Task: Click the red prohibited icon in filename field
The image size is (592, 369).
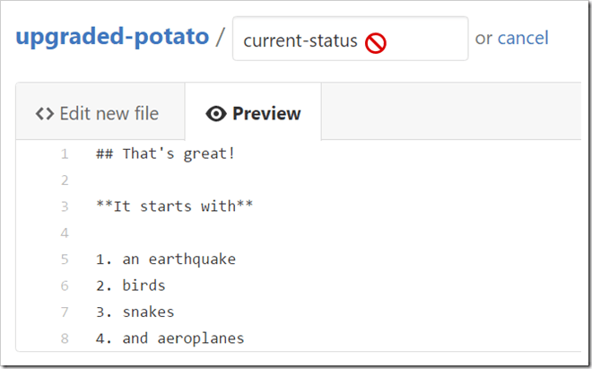Action: pyautogui.click(x=376, y=41)
